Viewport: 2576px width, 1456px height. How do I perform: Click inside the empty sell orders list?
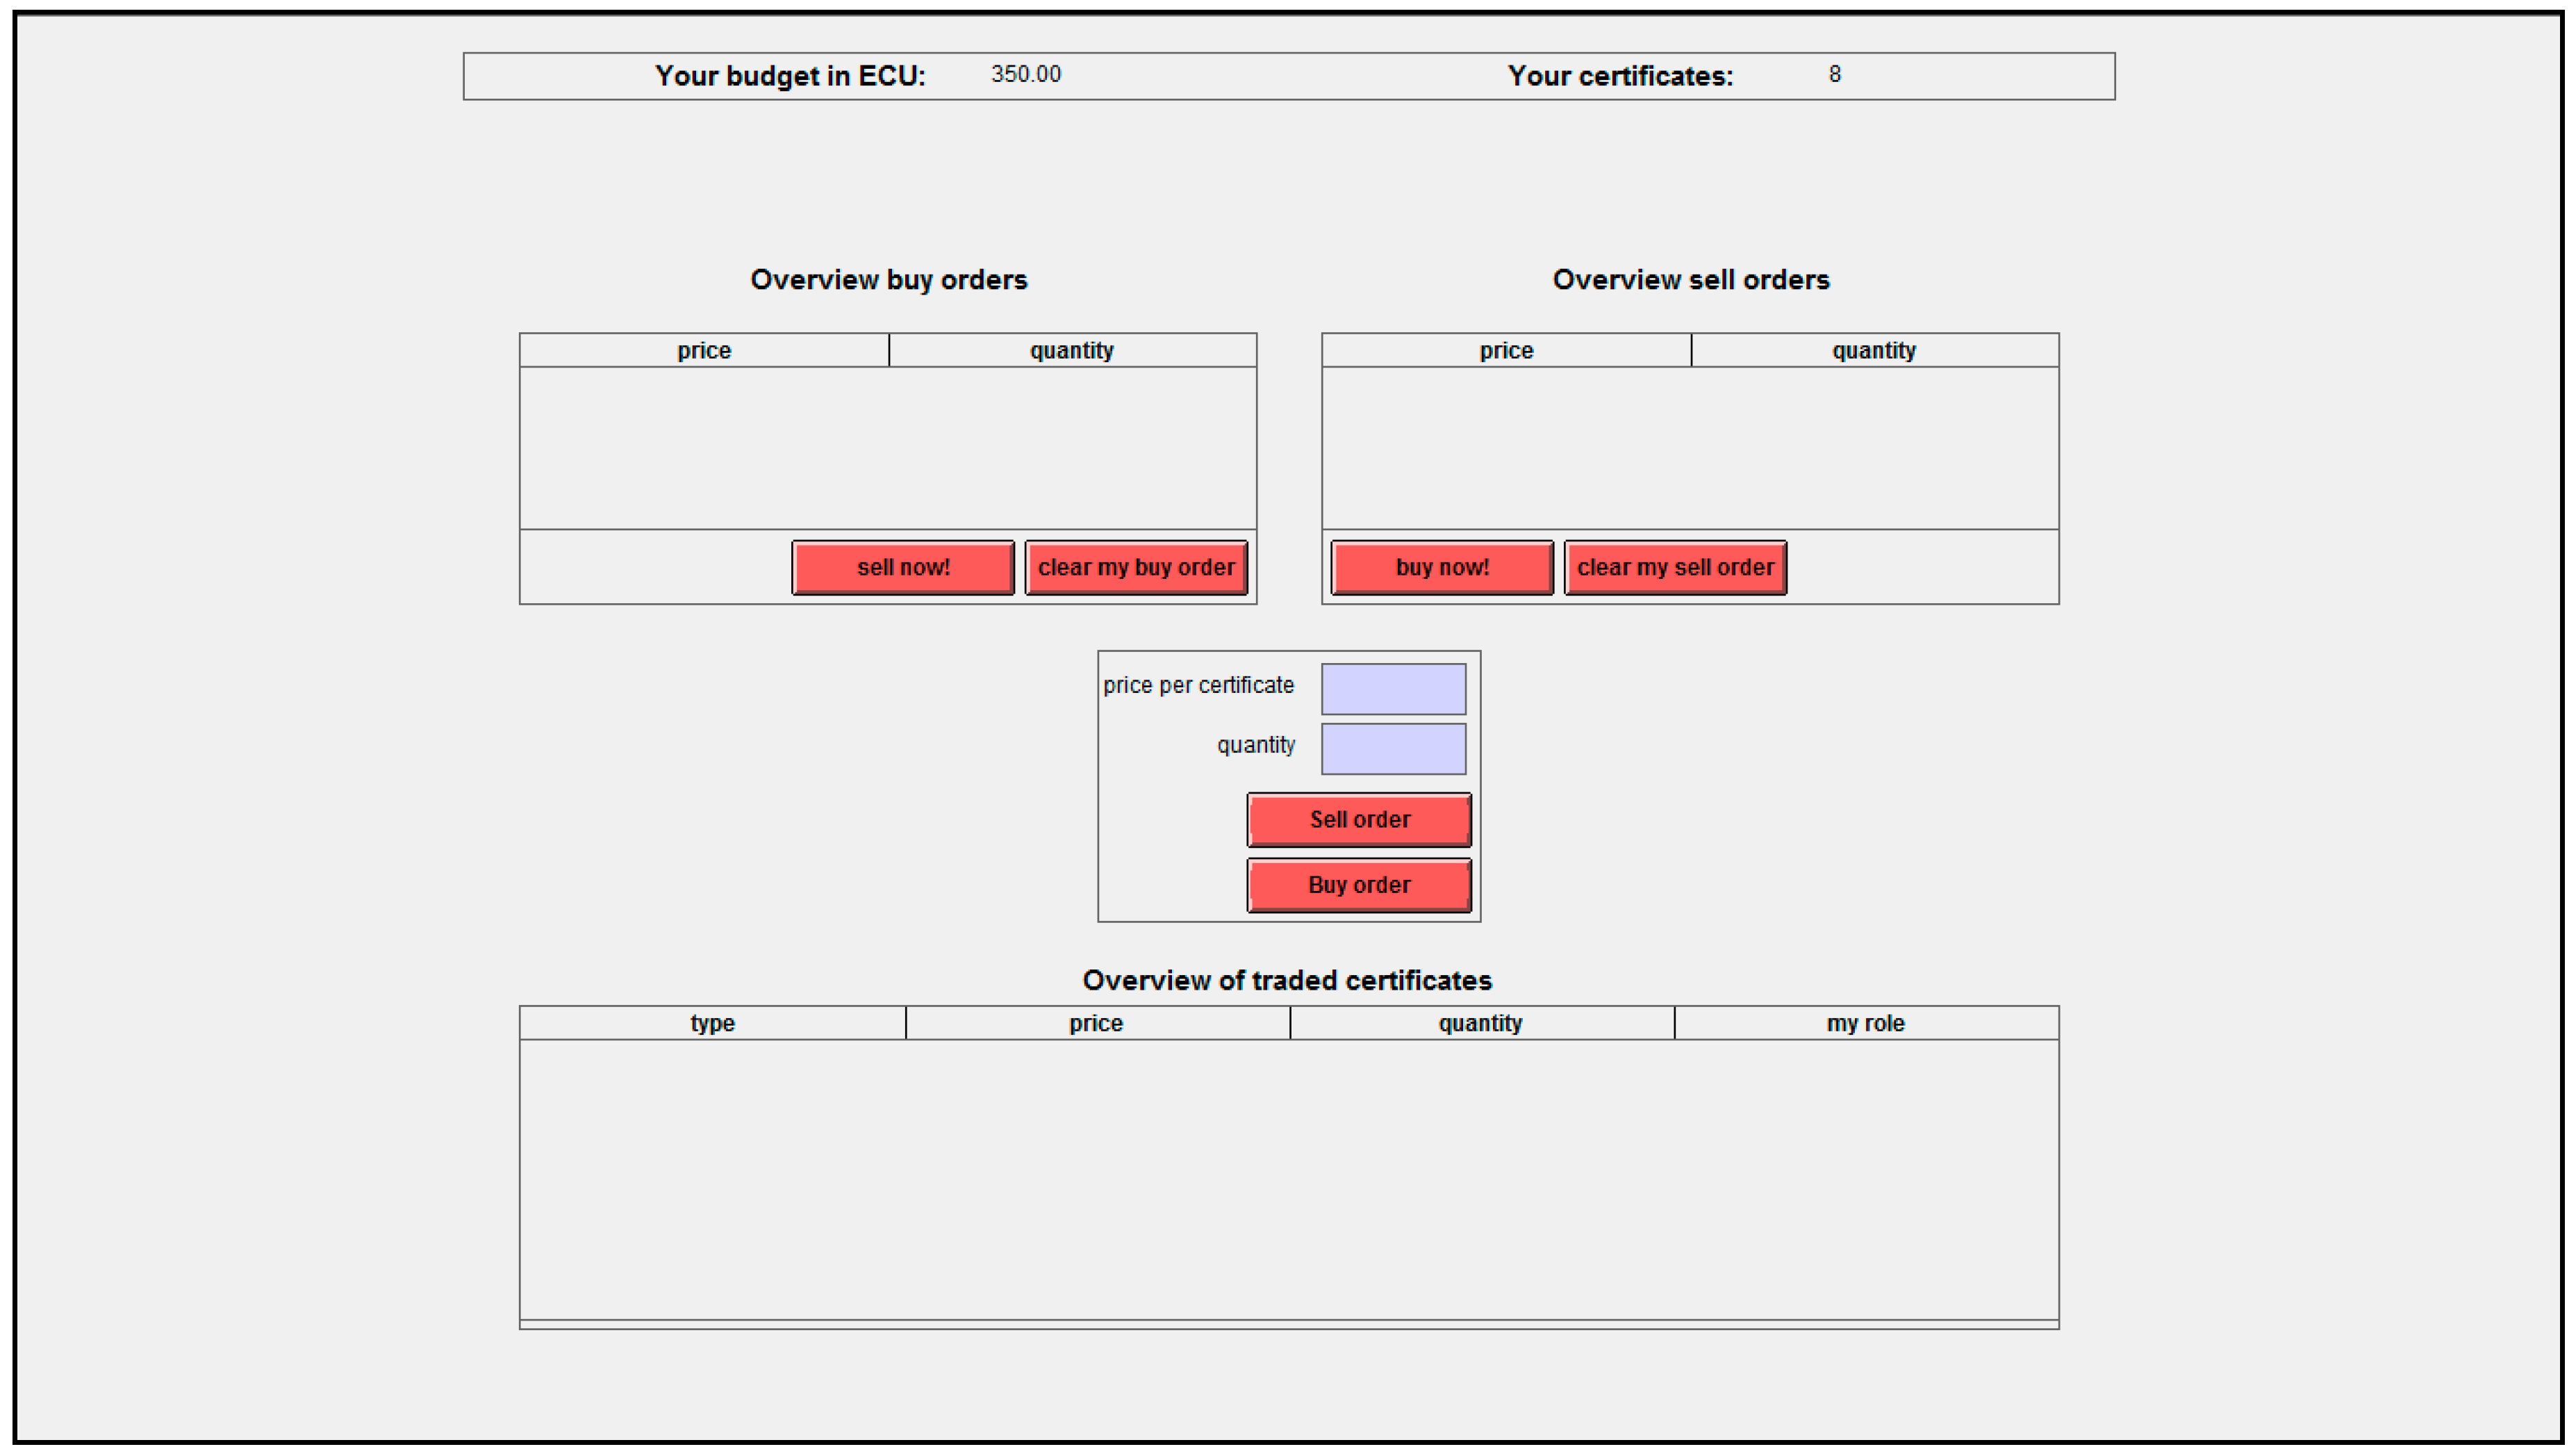[x=1689, y=448]
